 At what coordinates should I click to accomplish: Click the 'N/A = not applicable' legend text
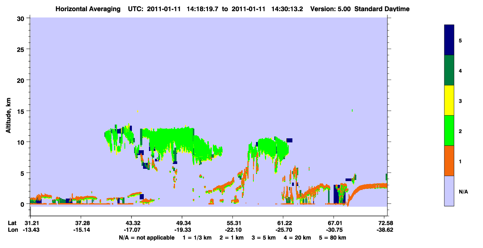(147, 238)
